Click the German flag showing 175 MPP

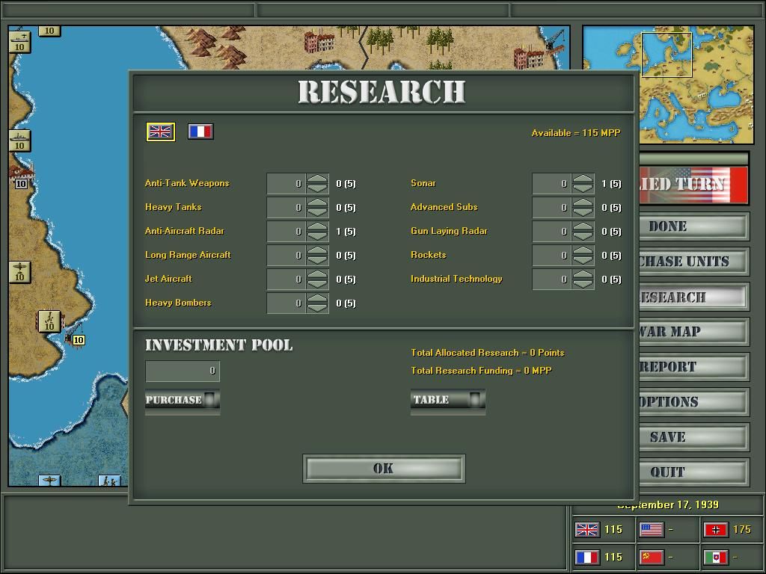(x=715, y=529)
